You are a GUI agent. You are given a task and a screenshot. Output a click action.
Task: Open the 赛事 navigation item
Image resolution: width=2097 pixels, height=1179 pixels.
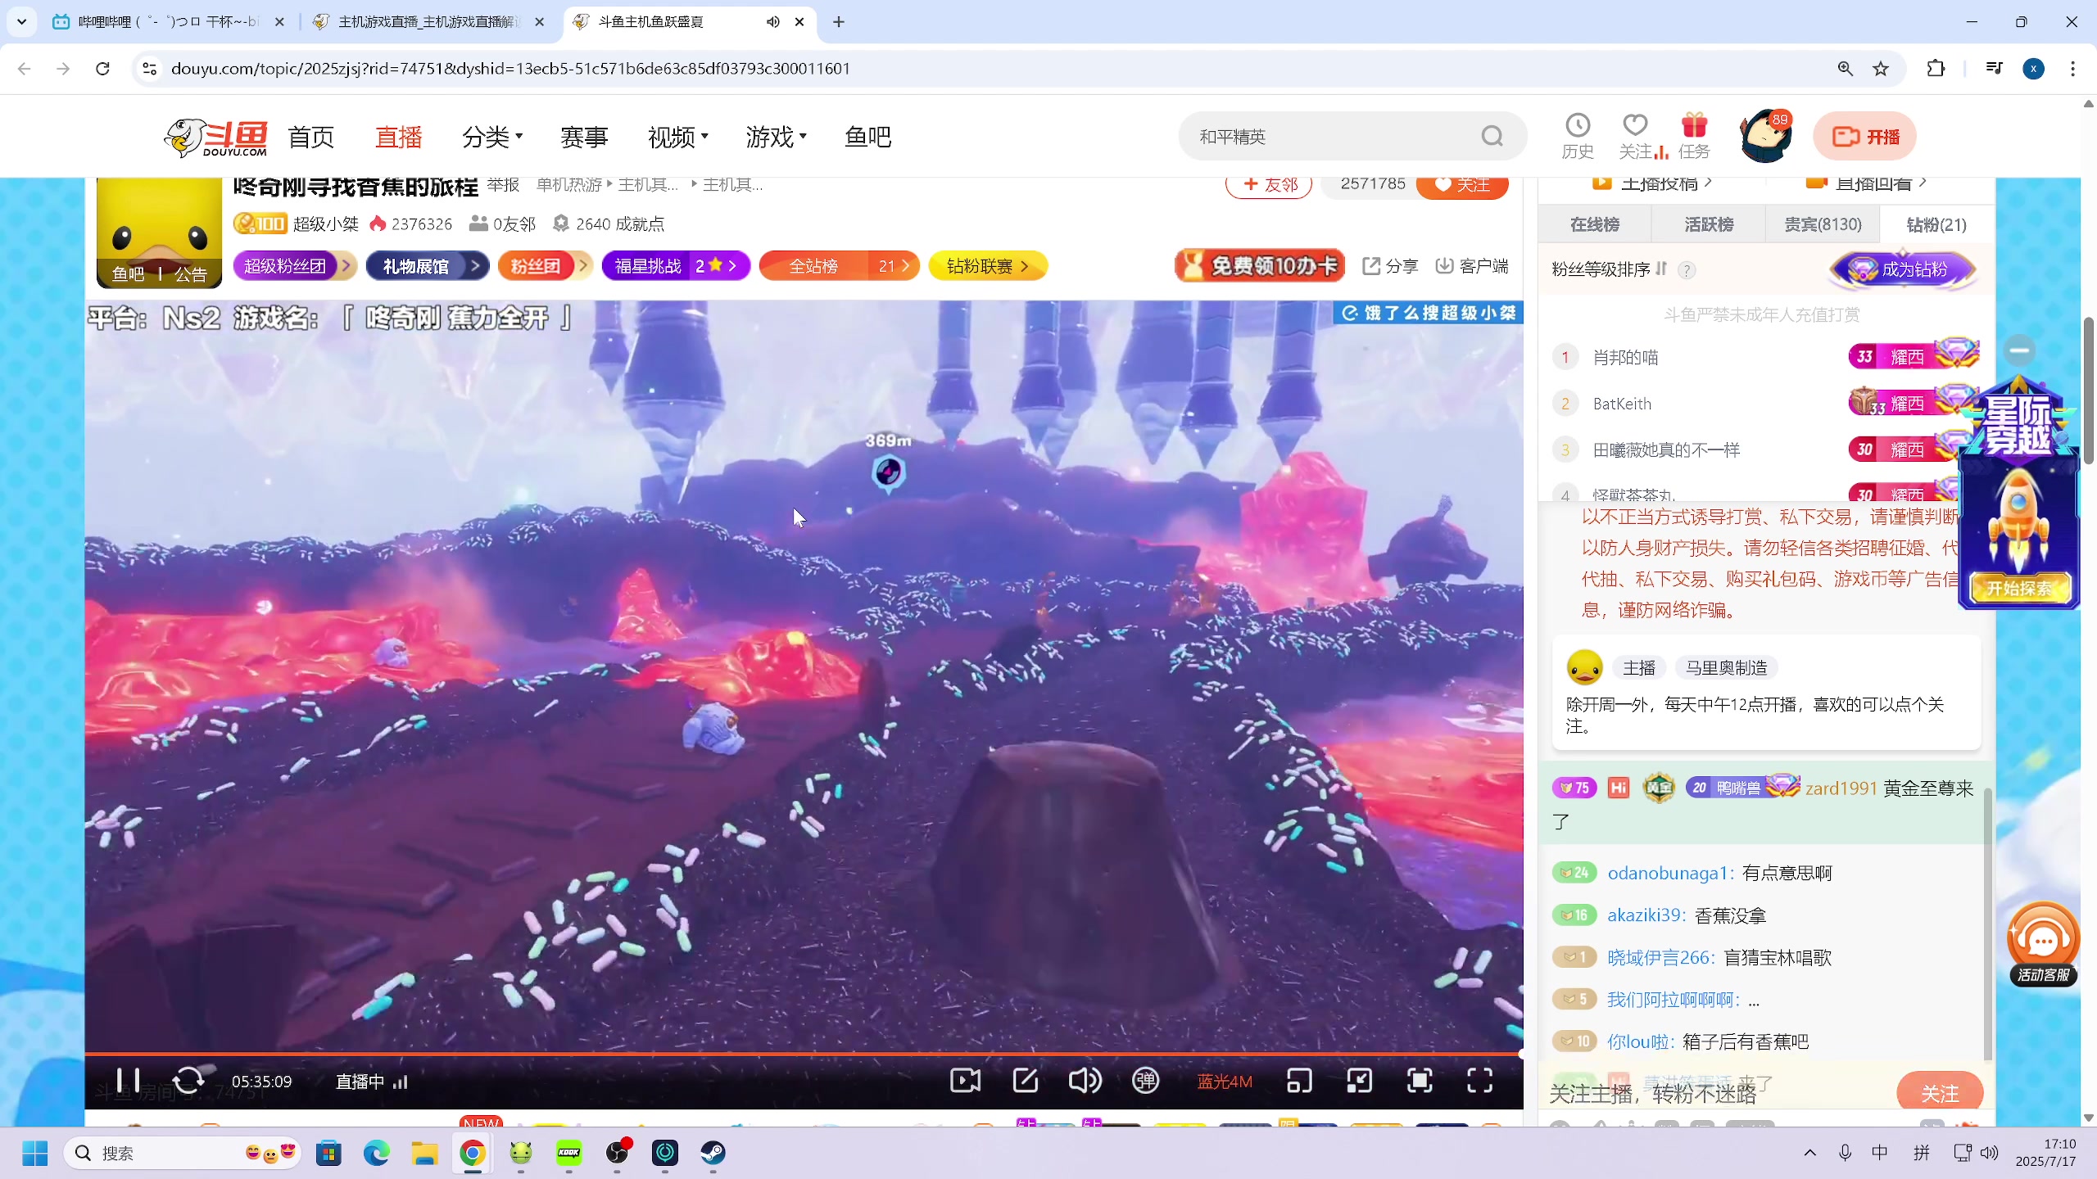pyautogui.click(x=584, y=137)
